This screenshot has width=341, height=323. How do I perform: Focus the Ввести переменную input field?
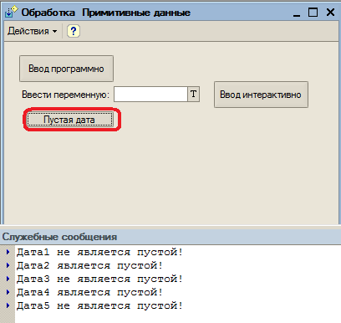[150, 95]
